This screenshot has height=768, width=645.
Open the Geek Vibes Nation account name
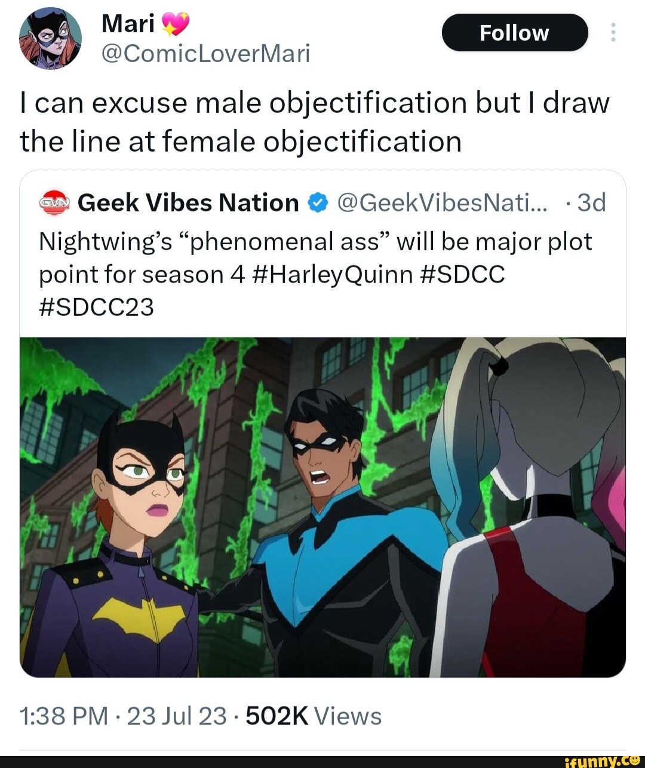point(188,203)
